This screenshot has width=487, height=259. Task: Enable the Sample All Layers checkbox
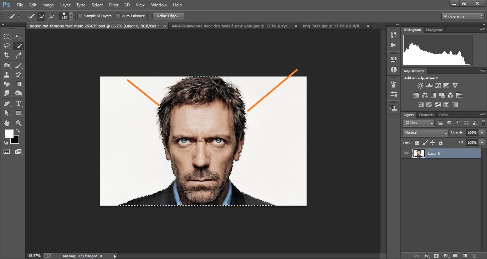click(80, 16)
